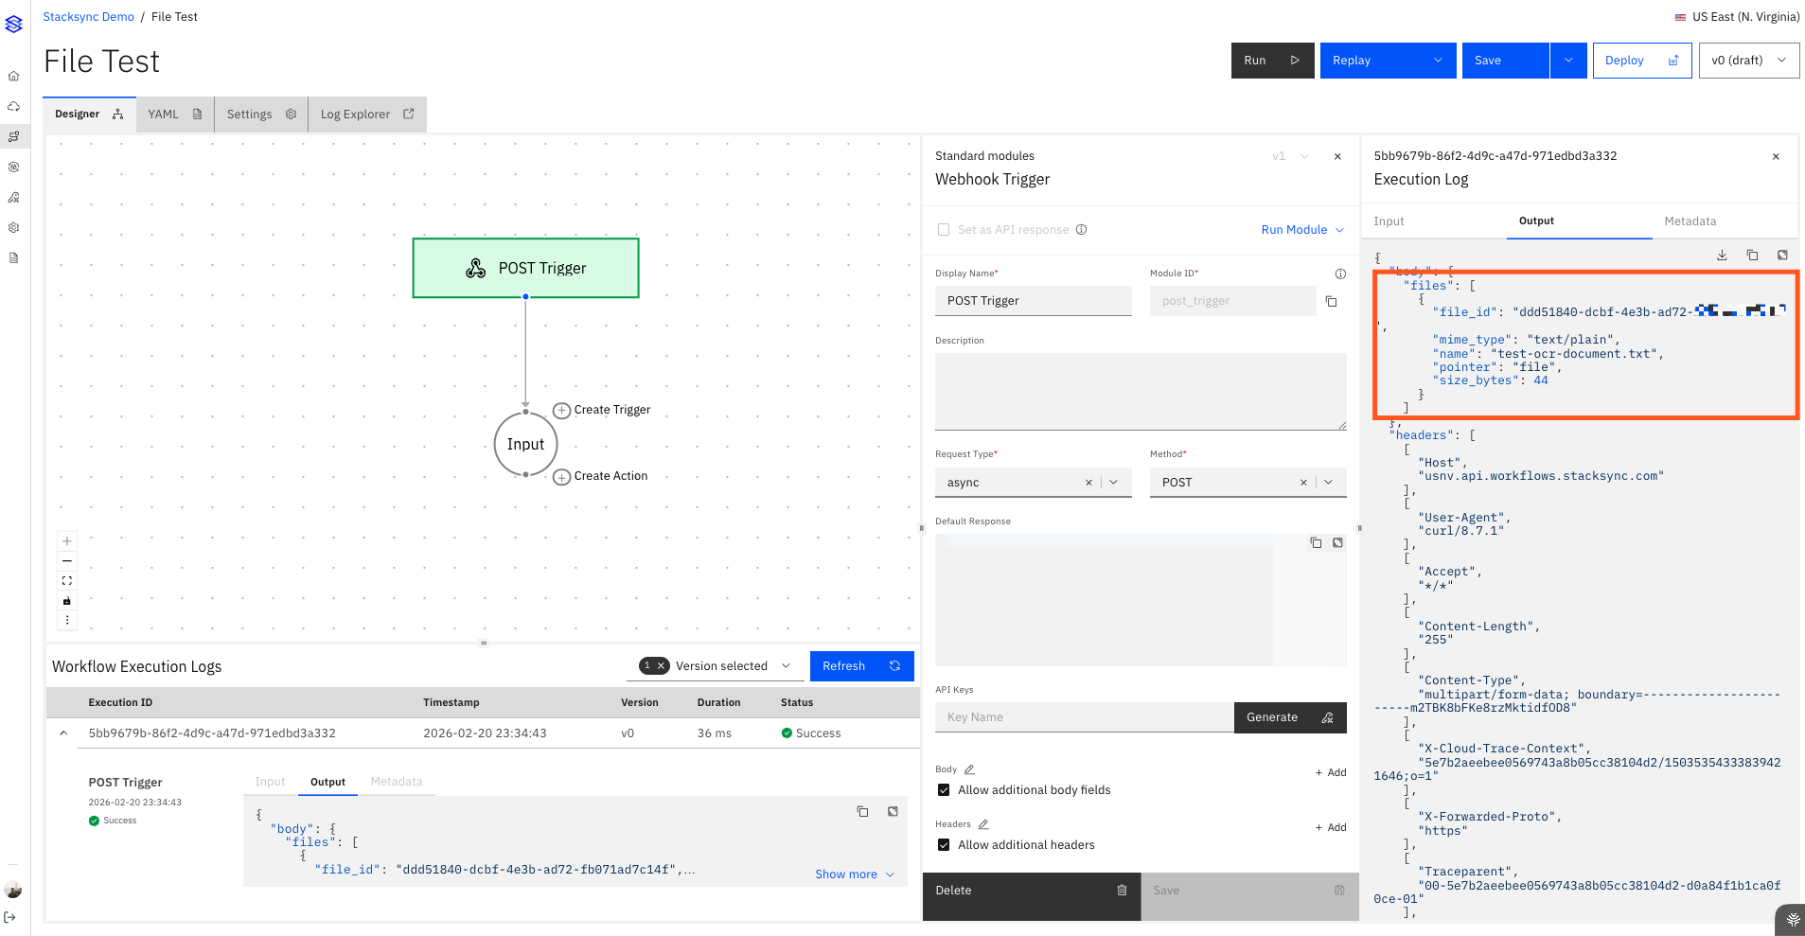The image size is (1805, 936).
Task: Fit canvas to view icon
Action: pyautogui.click(x=67, y=581)
